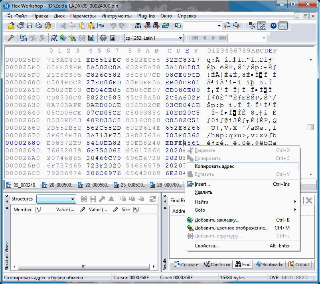Open the Compare results tab

186,265
